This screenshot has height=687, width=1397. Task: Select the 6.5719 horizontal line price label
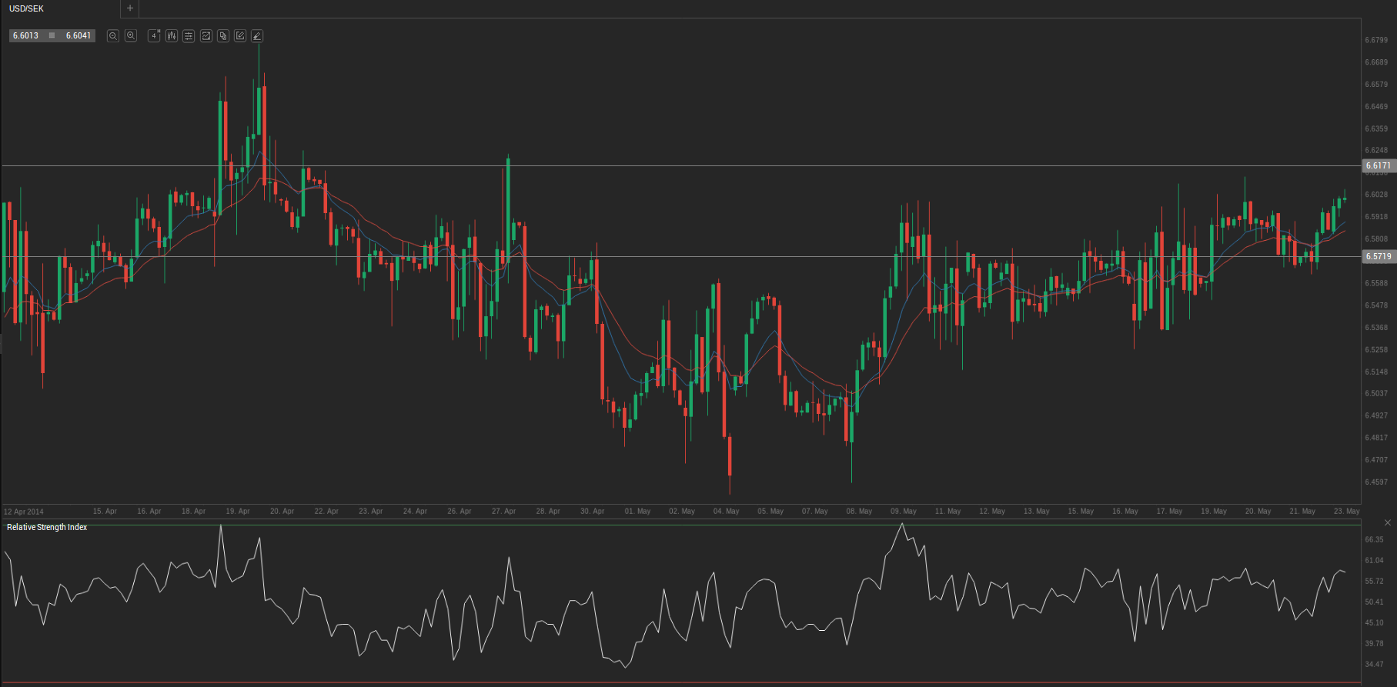click(x=1378, y=256)
